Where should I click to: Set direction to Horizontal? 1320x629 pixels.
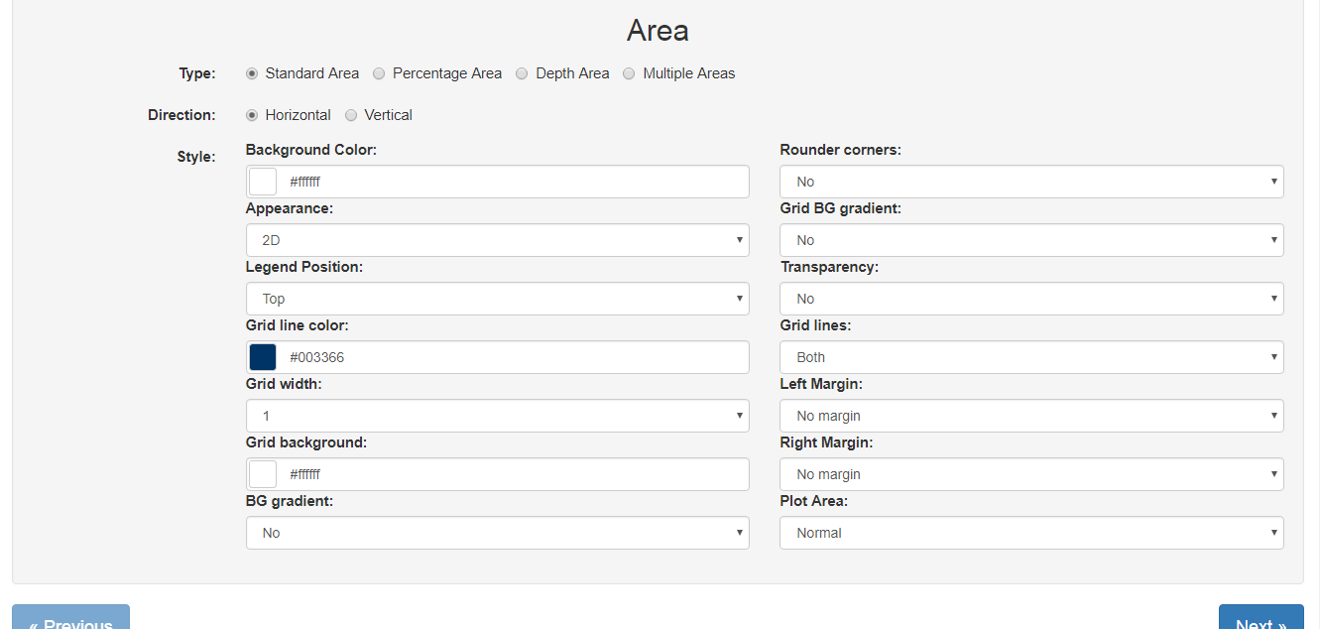point(252,115)
